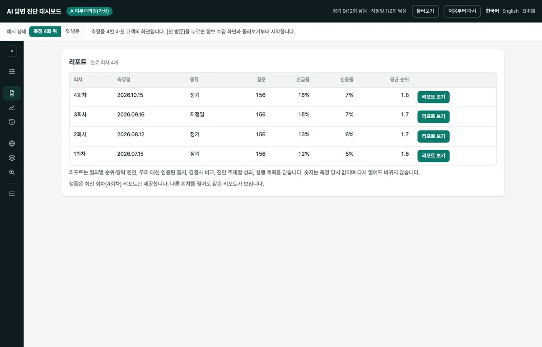Viewport: 542px width, 347px height.
Task: Open report for 2회차 row
Action: point(434,136)
